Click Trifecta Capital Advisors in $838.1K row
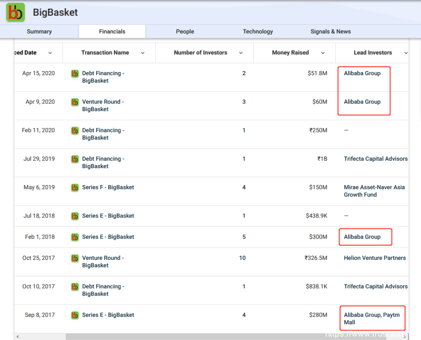This screenshot has height=340, width=421. (376, 286)
